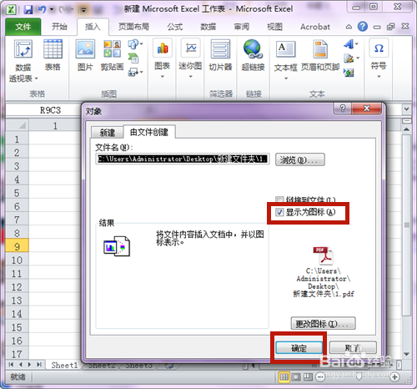This screenshot has width=417, height=389.
Task: Select row header 9
Action: click(x=17, y=246)
